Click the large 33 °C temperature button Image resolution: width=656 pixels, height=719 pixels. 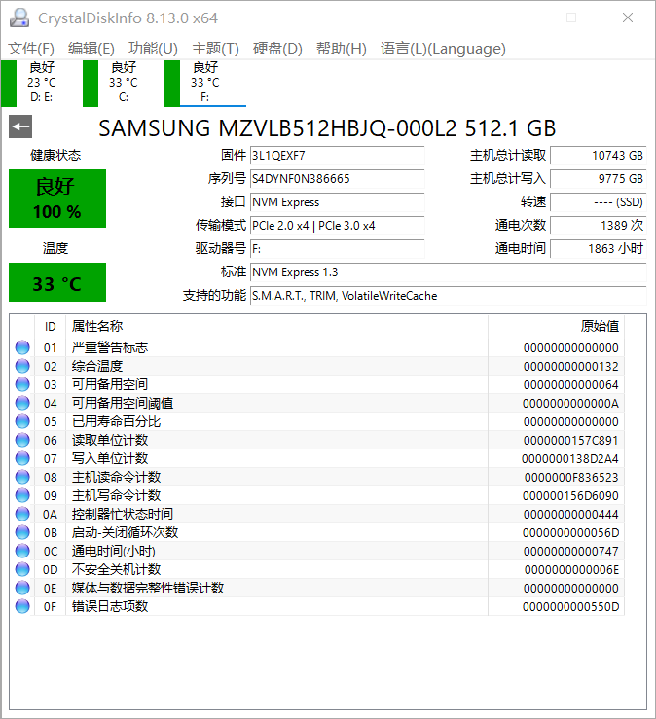pyautogui.click(x=57, y=282)
